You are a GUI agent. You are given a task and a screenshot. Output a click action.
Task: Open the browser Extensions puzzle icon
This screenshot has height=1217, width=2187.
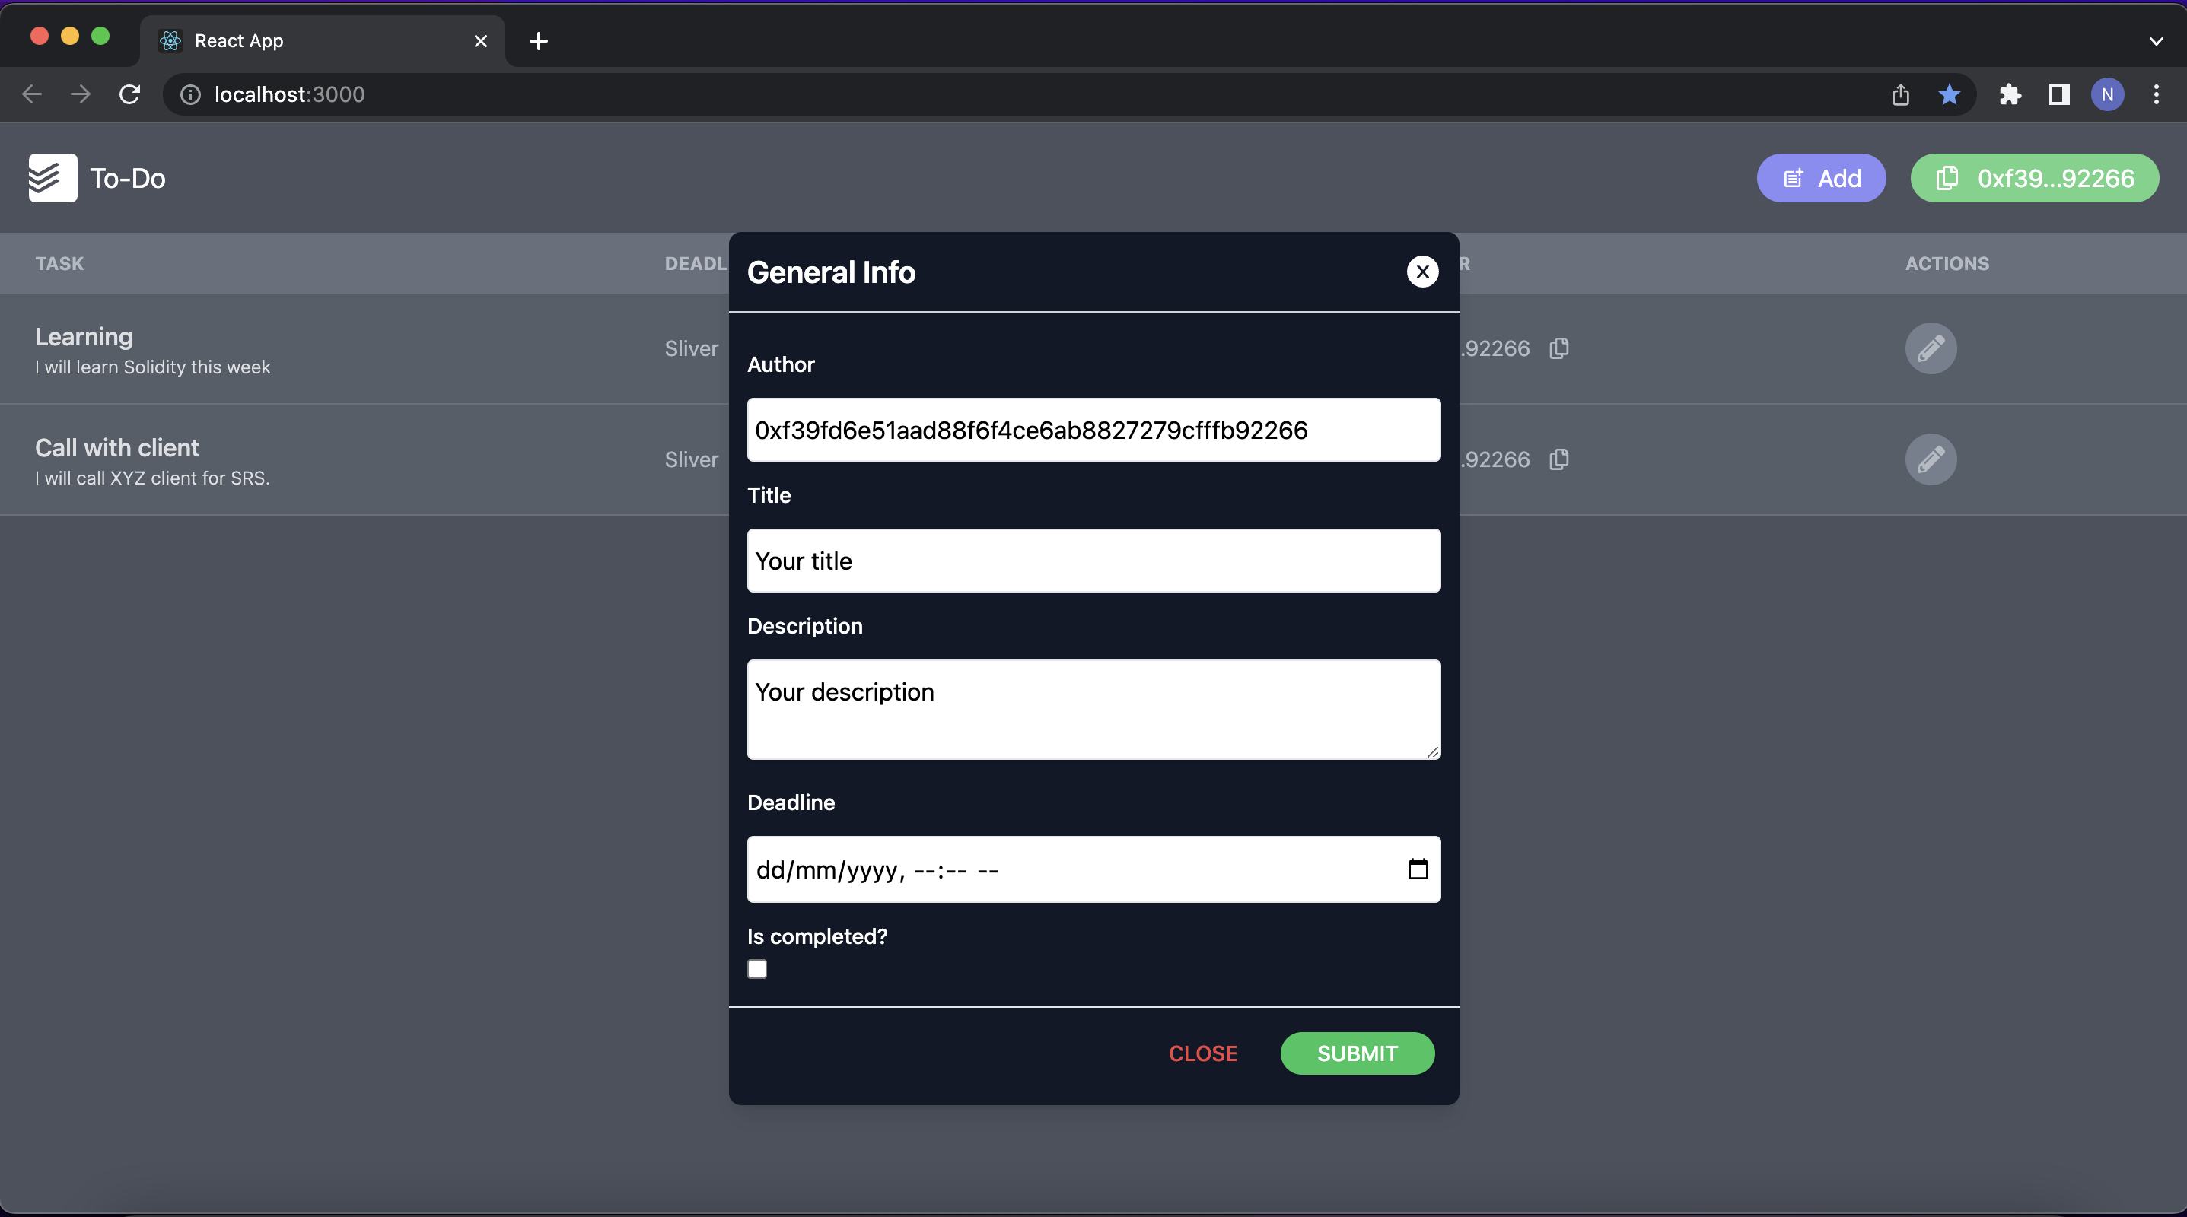point(2010,94)
